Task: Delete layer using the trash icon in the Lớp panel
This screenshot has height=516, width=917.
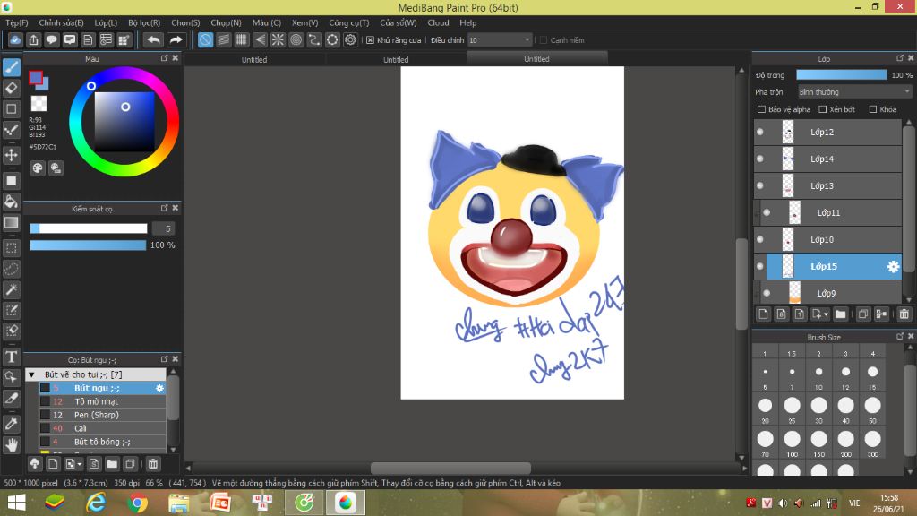Action: [x=904, y=314]
